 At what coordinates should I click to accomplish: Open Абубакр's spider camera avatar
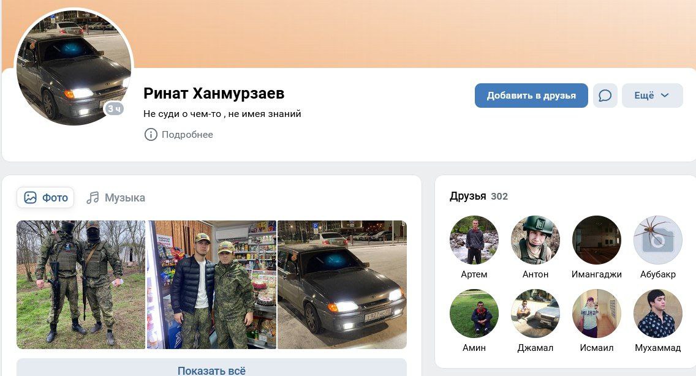coord(658,240)
